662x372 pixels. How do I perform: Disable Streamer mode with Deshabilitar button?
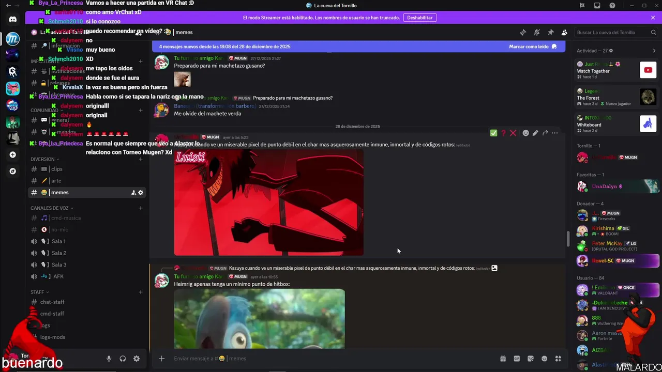click(x=419, y=18)
